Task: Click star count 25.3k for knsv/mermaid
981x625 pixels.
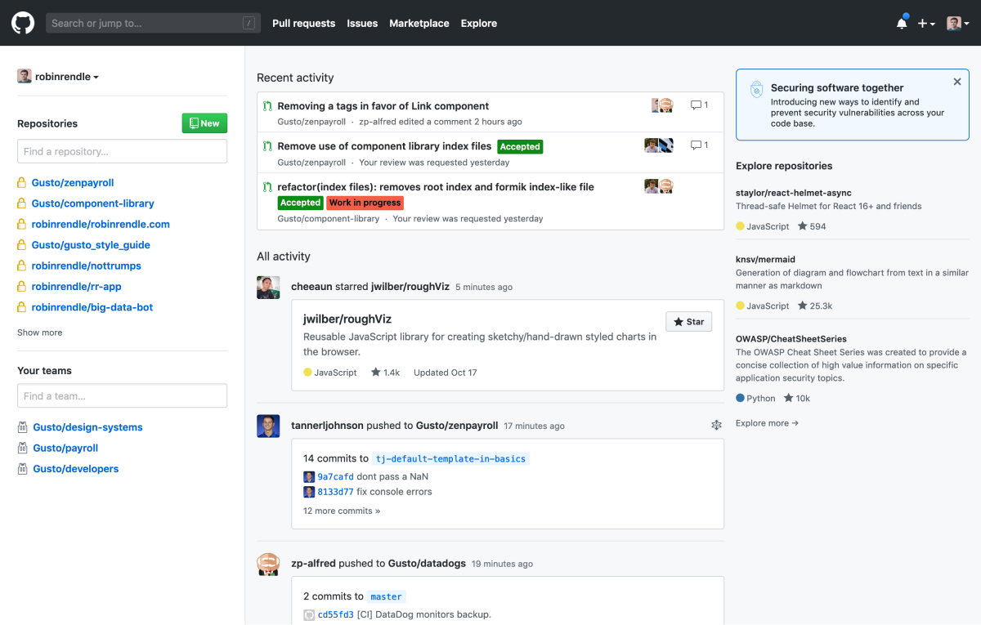Action: pos(815,306)
